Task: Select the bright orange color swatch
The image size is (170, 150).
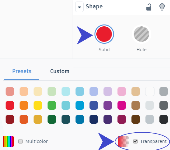Action: pyautogui.click(x=24, y=105)
